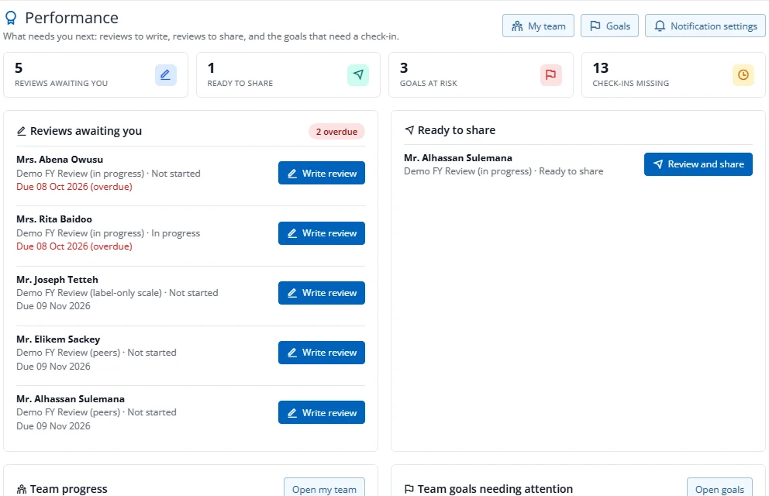Click the 2 overdue badge
Viewport: 769px width, 496px height.
coord(336,132)
